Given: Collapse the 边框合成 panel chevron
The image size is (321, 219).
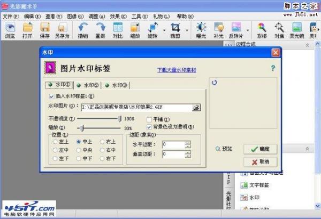Looking at the screenshot, I should point(307,45).
